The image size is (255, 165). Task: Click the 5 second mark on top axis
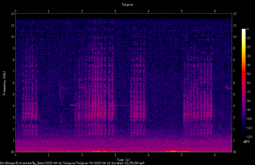pos(182,11)
